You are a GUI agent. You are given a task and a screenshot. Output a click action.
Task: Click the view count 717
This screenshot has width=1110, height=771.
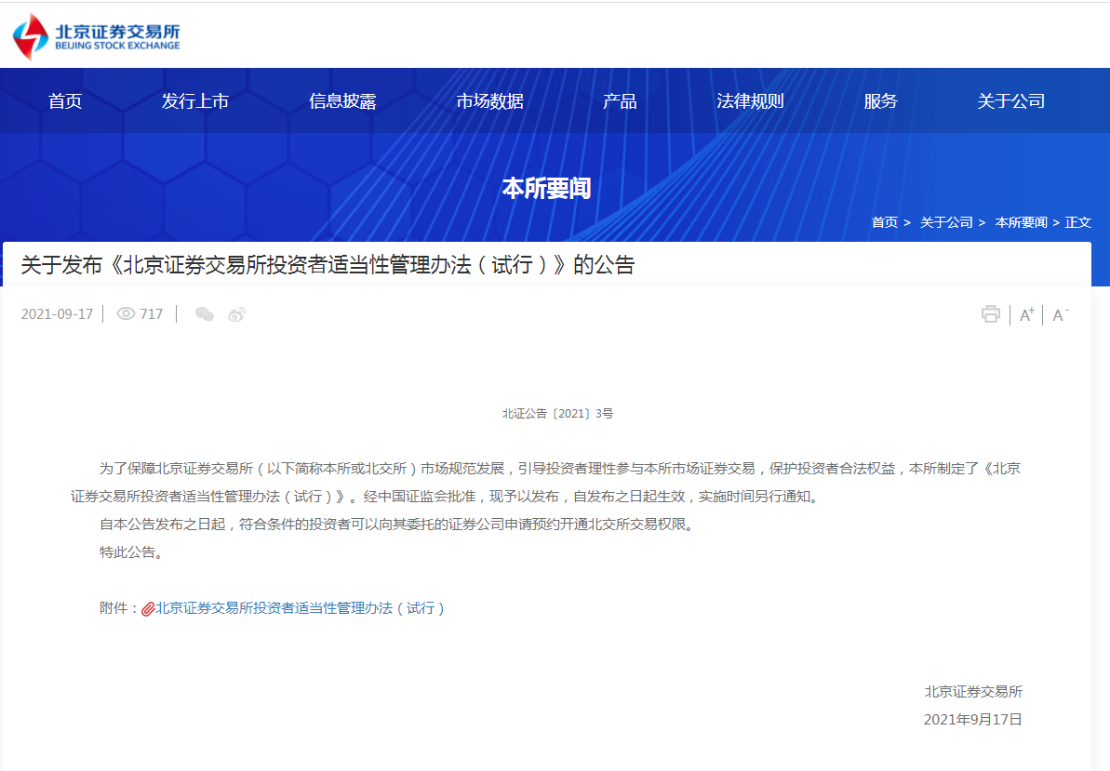(x=152, y=314)
